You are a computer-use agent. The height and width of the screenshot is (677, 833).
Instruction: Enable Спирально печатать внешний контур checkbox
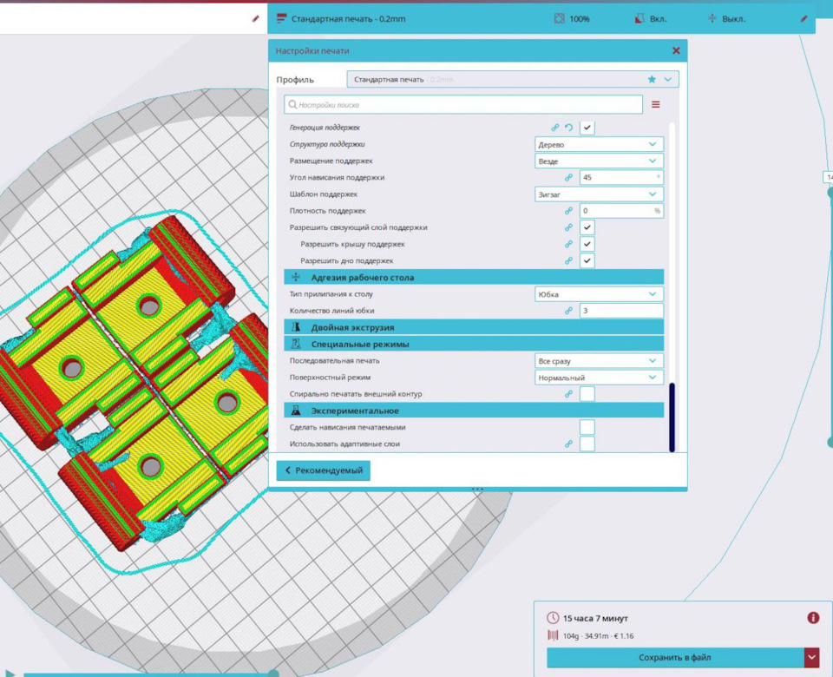587,394
